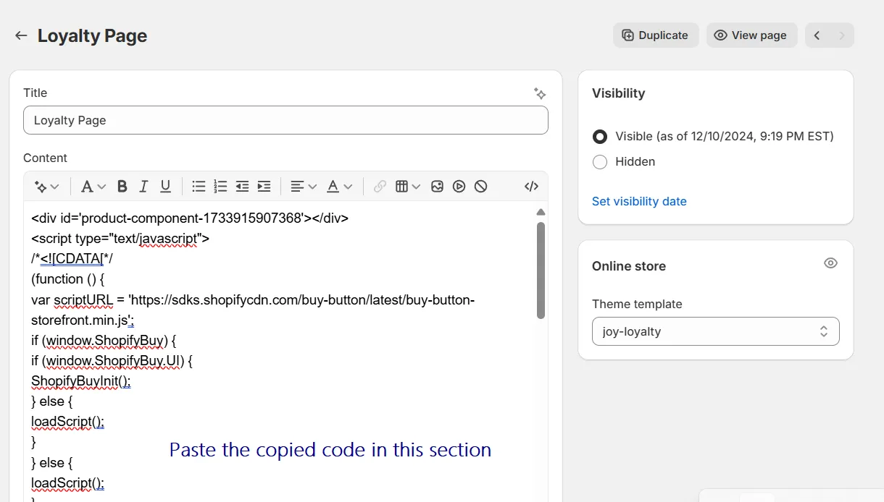
Task: Click the code line "ShopifyBuyInit();"
Action: [81, 380]
